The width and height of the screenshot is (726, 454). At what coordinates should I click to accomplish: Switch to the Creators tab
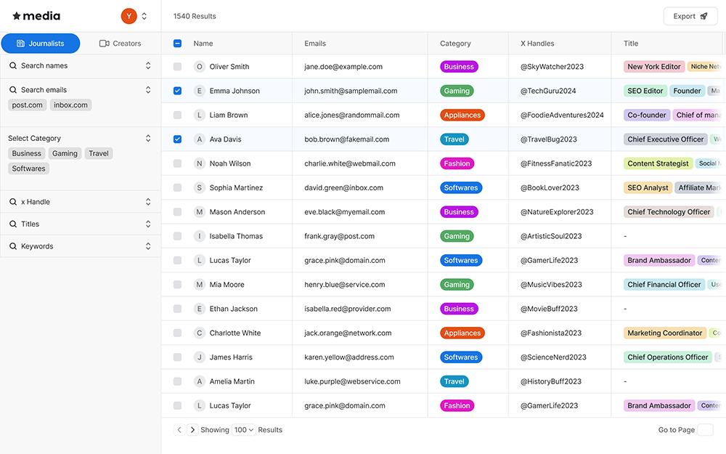[x=121, y=44]
